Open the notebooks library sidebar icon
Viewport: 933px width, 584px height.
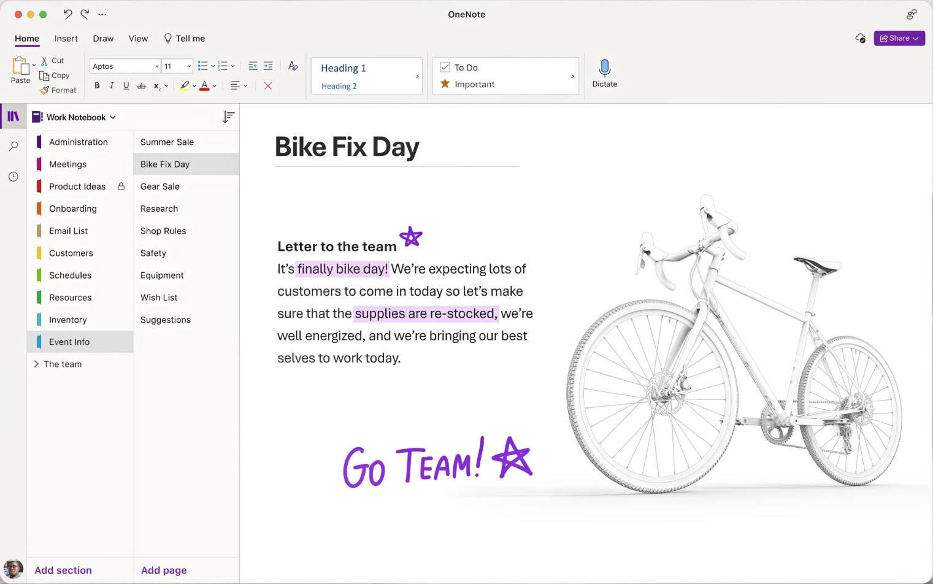[13, 117]
